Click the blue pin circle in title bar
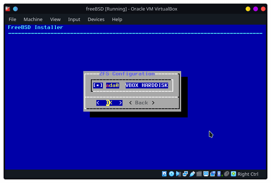Image resolution: width=271 pixels, height=183 pixels. click(x=15, y=9)
